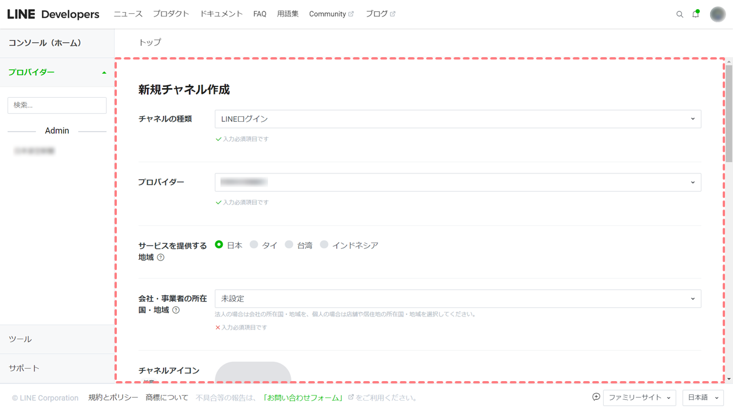
Task: Open 規約とポリシー footer link
Action: (113, 398)
